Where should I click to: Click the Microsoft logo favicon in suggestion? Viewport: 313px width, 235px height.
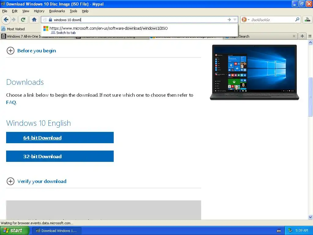pos(46,28)
